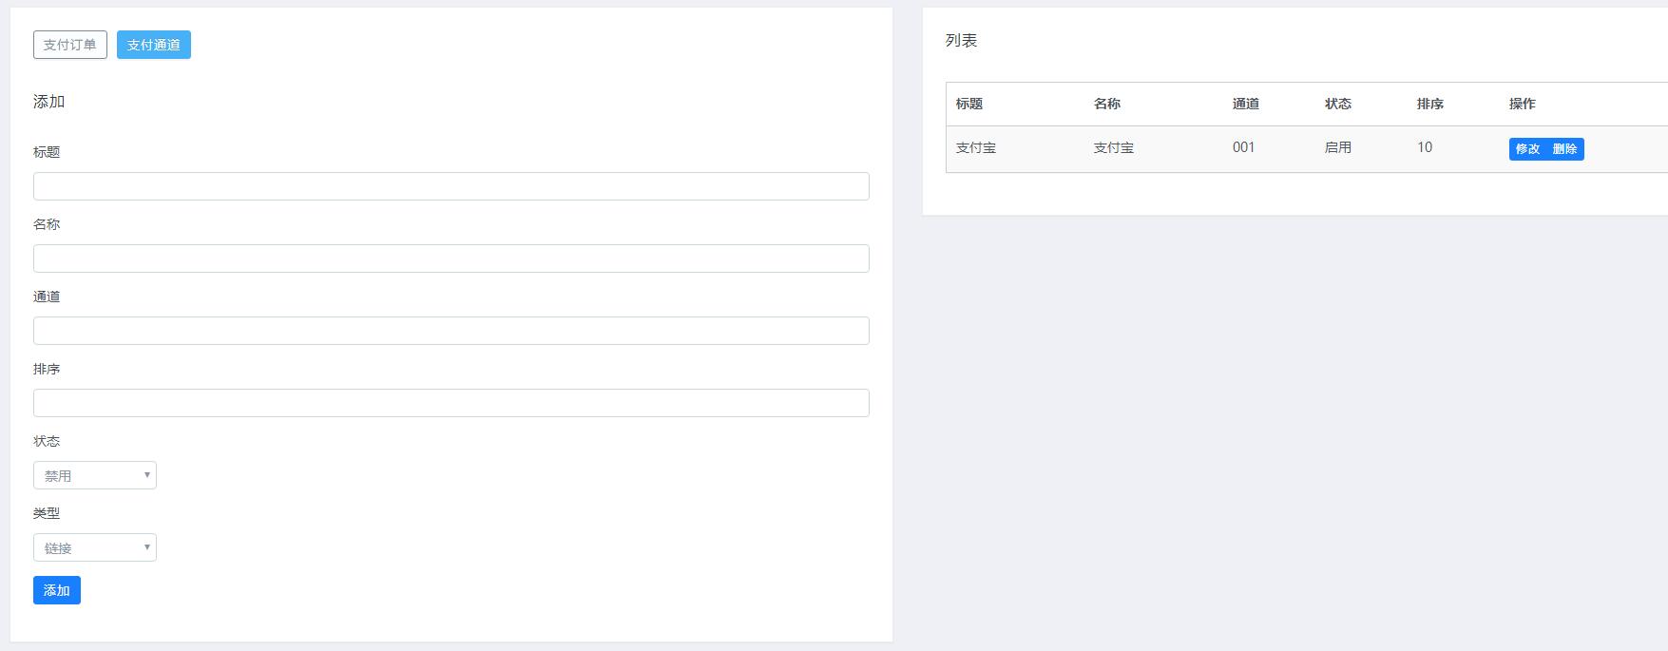Click the 排序 input field in form
Image resolution: width=1668 pixels, height=651 pixels.
click(x=451, y=403)
